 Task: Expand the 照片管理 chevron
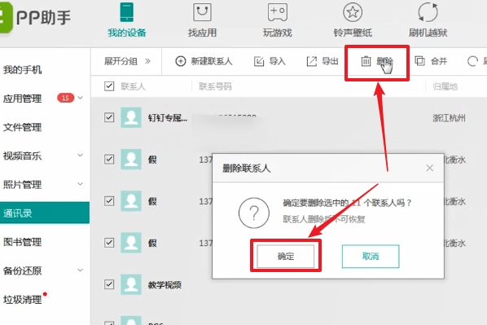pyautogui.click(x=81, y=184)
